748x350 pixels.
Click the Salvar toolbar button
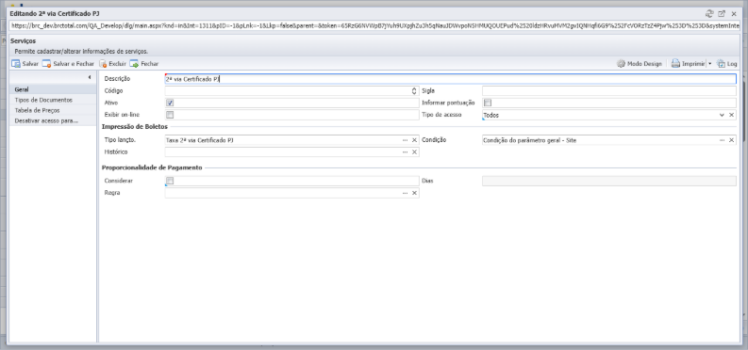pyautogui.click(x=25, y=64)
